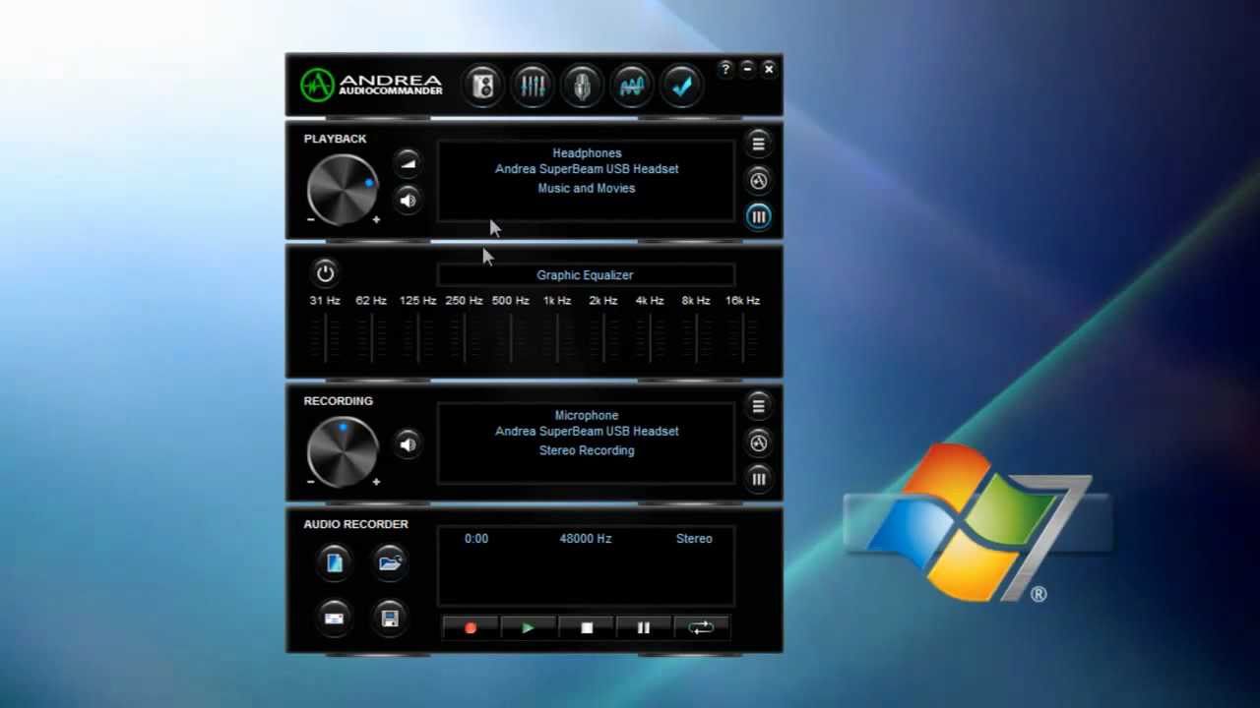This screenshot has width=1260, height=708.
Task: Click the Music and Movies mode text
Action: click(x=587, y=189)
